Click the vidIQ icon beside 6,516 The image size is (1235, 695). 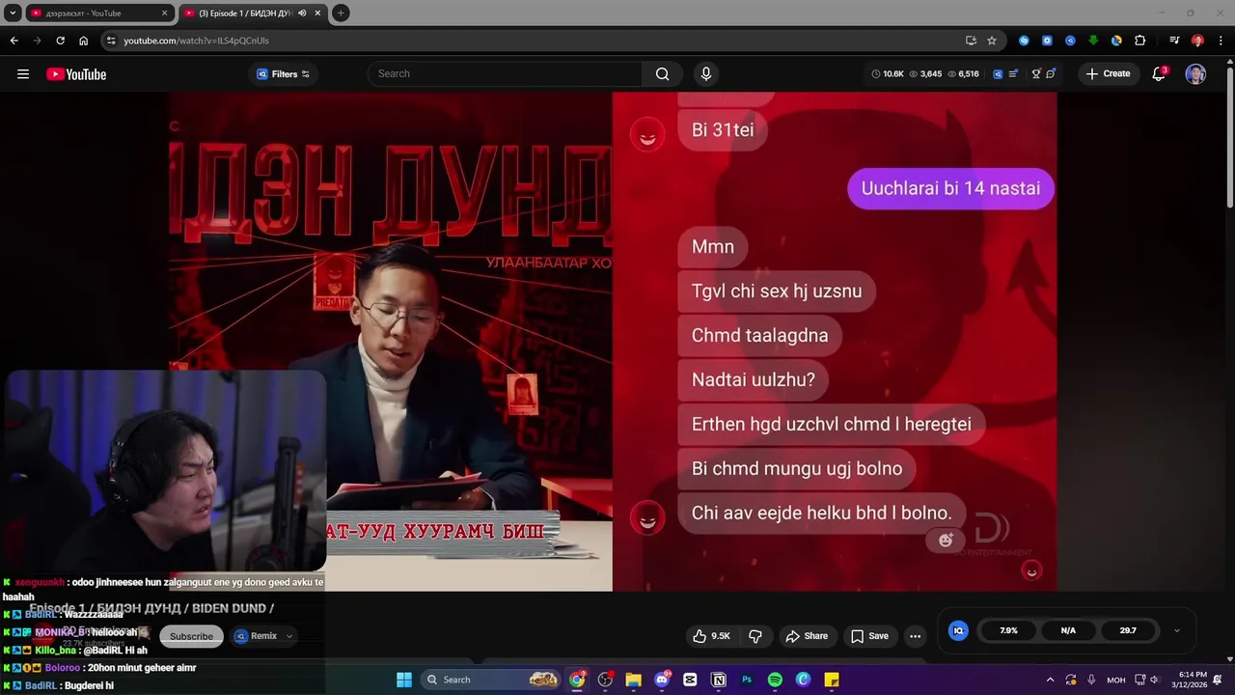[998, 74]
